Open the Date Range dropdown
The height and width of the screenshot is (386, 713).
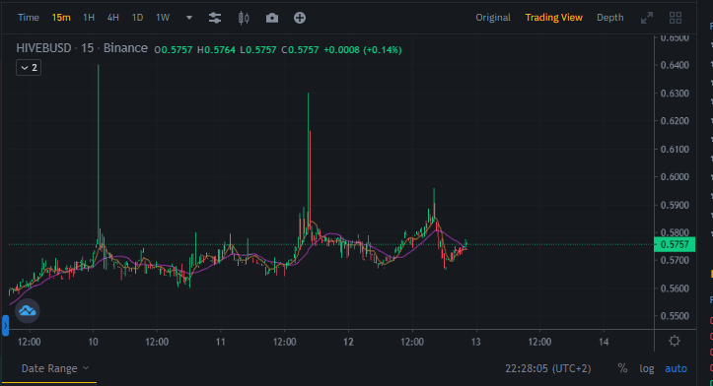[55, 368]
